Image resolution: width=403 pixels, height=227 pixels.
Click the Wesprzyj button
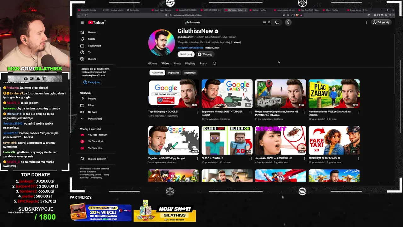(205, 54)
